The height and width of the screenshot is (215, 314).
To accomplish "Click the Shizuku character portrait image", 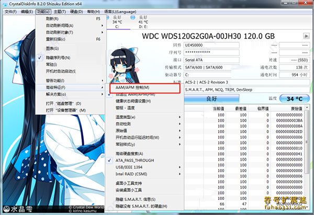I will pyautogui.click(x=124, y=66).
